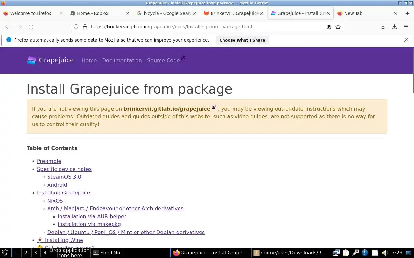Jump to Installing Grapejuice section
Screen dimensions: 414x258
click(x=63, y=193)
